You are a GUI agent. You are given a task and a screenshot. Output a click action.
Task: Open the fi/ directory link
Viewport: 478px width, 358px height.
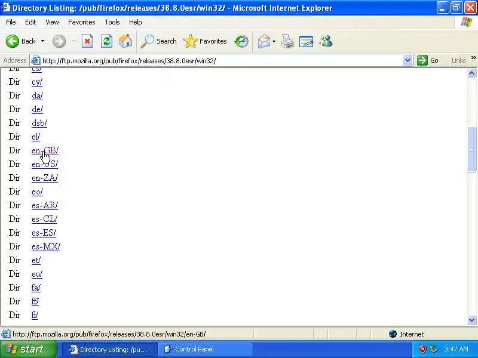click(35, 315)
